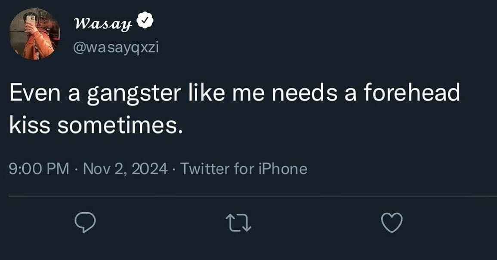Click the reply speech bubble icon
The image size is (497, 260).
click(84, 223)
